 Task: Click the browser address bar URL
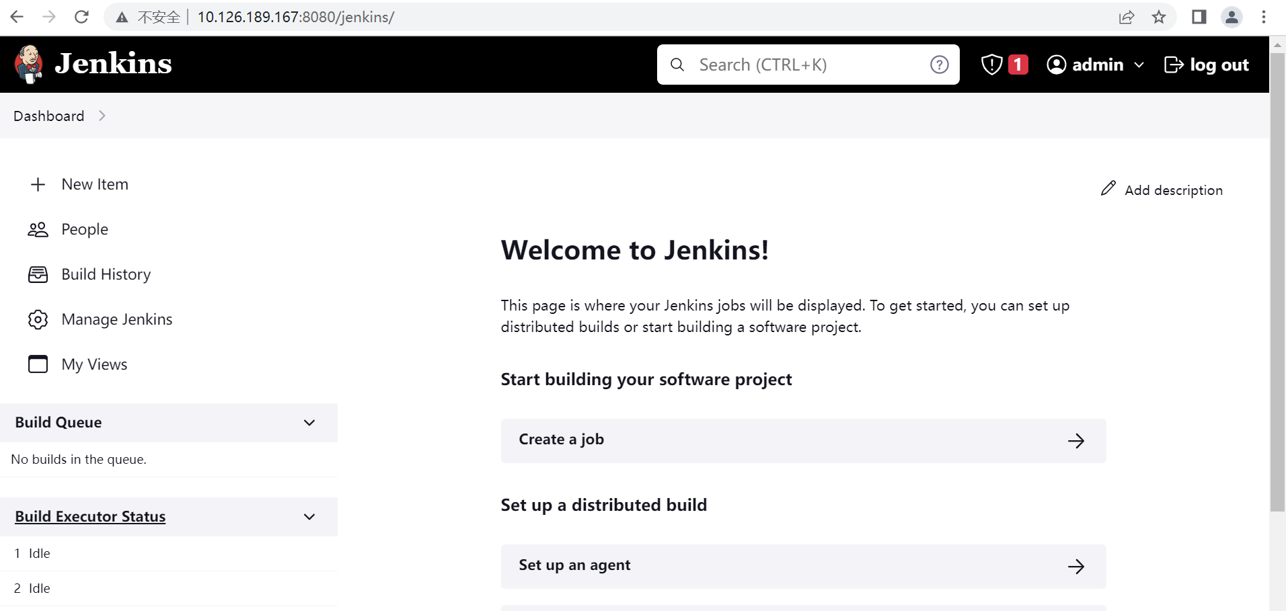296,17
